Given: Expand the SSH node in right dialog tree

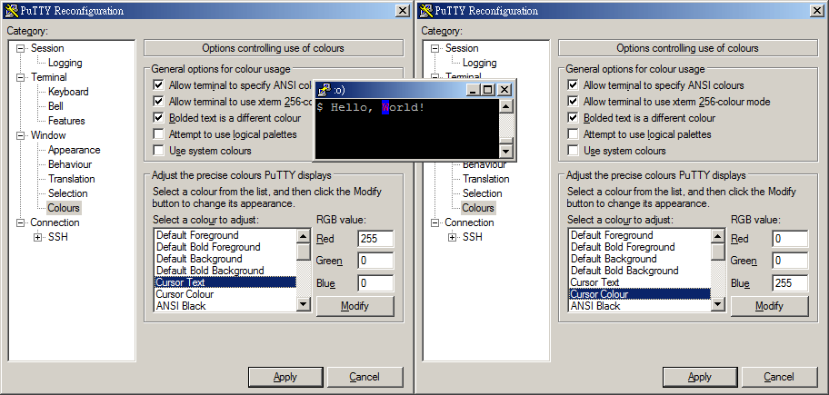Looking at the screenshot, I should tap(452, 237).
